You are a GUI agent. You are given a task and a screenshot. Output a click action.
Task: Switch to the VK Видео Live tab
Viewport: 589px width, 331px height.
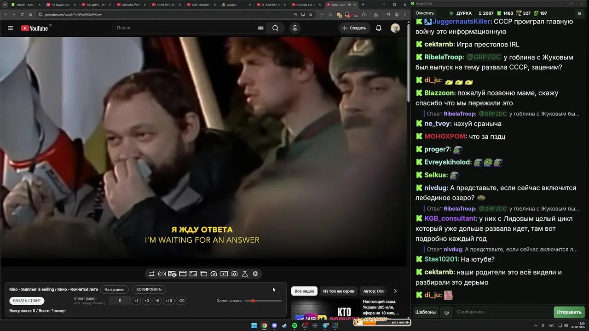(61, 5)
